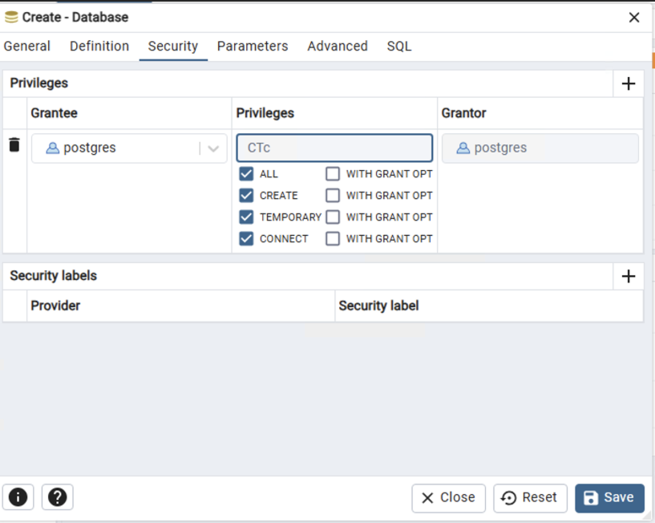The height and width of the screenshot is (523, 655).
Task: Close the Create - Database dialog with X
Action: point(634,17)
